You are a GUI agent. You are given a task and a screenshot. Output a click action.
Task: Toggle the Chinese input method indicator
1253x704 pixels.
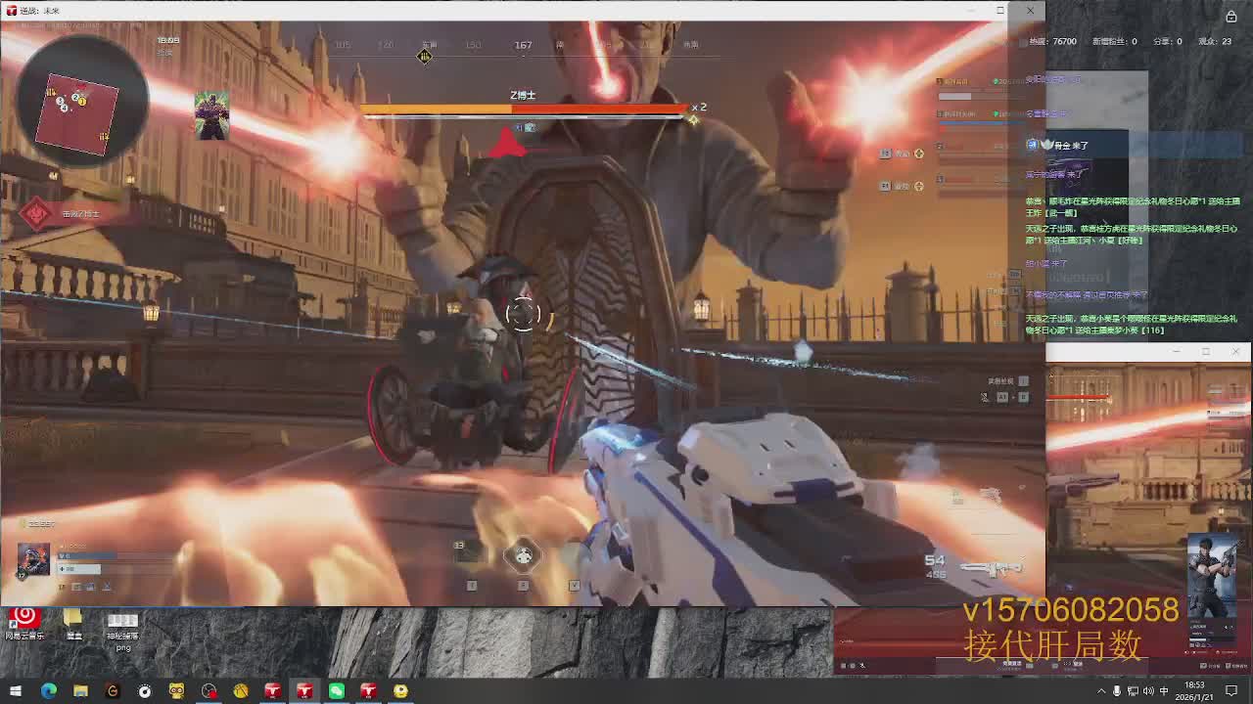pyautogui.click(x=1164, y=691)
